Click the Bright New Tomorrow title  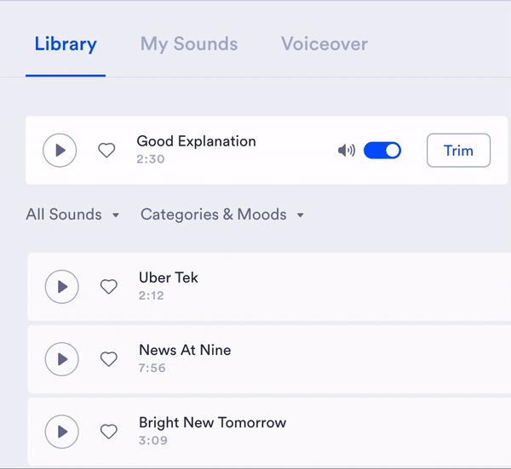point(212,422)
